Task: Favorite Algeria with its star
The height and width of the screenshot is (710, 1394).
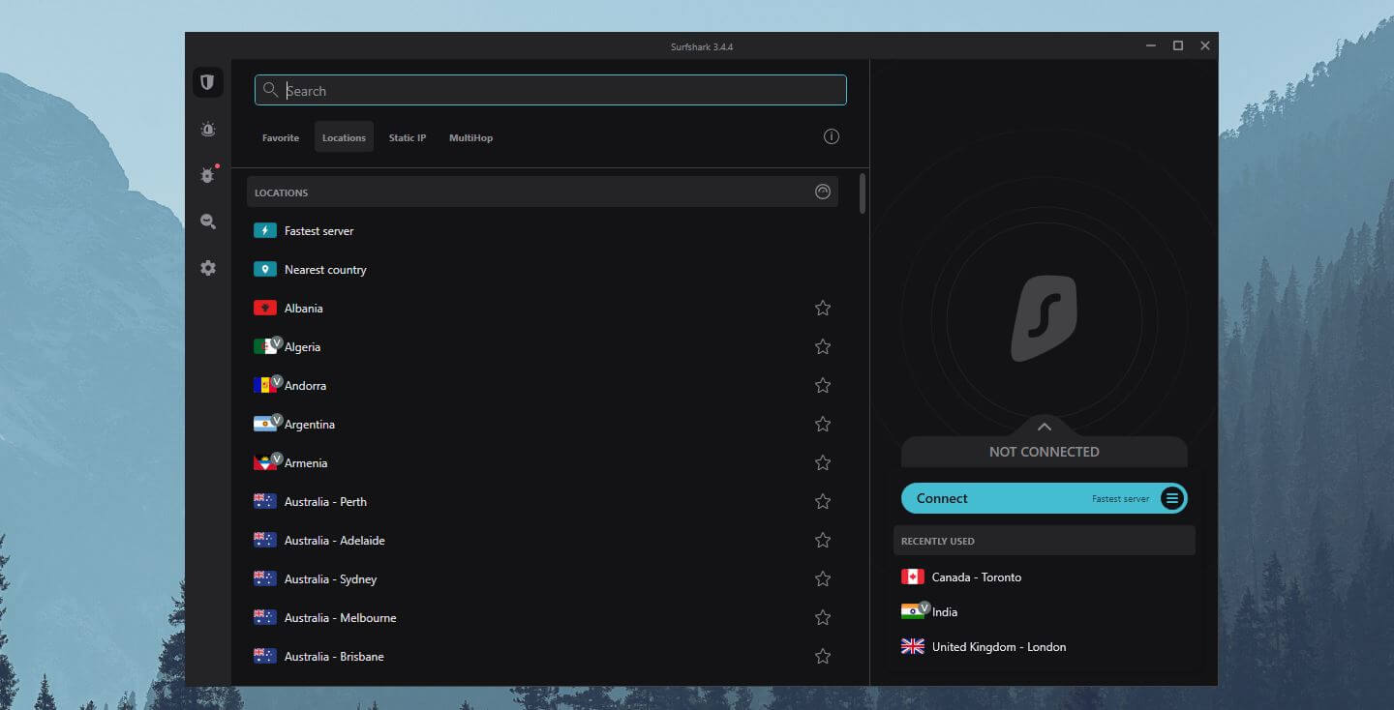Action: click(823, 346)
